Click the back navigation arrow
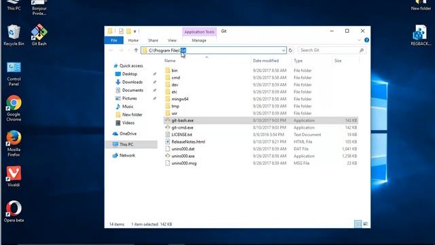Screen dimensions: 435x245 pyautogui.click(x=111, y=50)
